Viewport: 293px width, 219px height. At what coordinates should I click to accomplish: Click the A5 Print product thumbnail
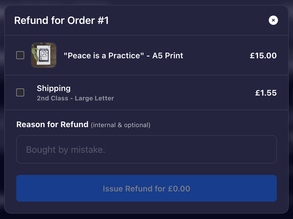click(x=44, y=55)
